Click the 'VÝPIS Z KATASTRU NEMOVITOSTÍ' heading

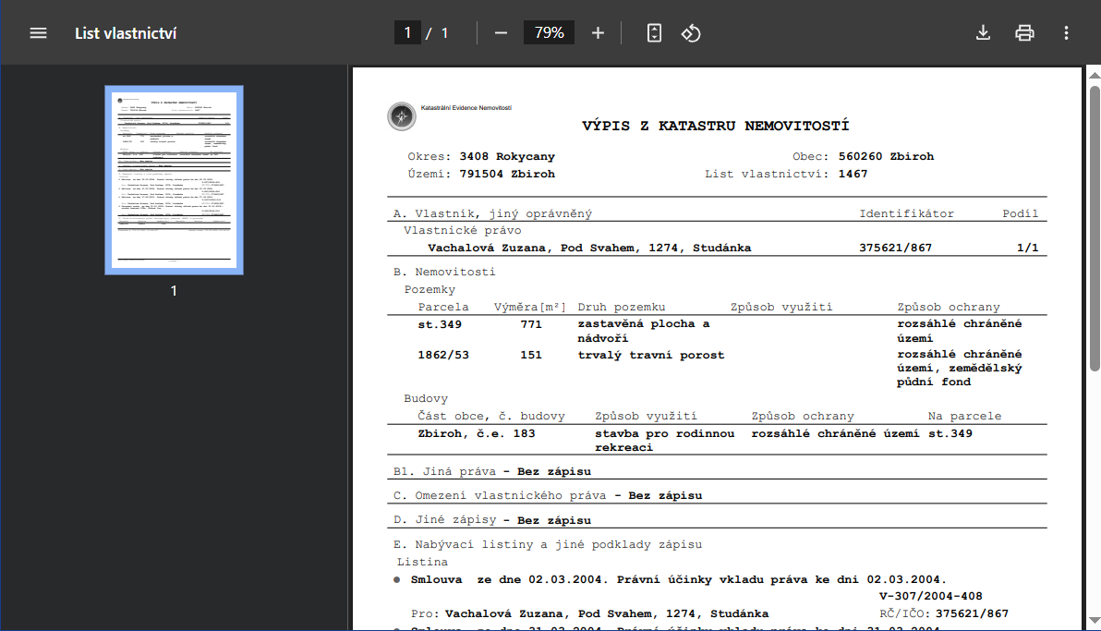[715, 126]
